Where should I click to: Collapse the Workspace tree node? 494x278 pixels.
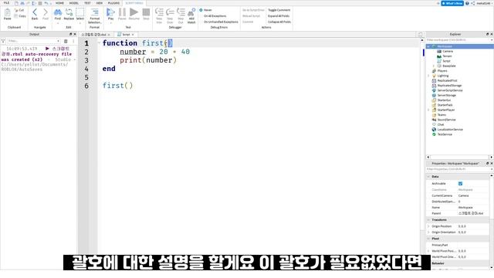coord(428,46)
